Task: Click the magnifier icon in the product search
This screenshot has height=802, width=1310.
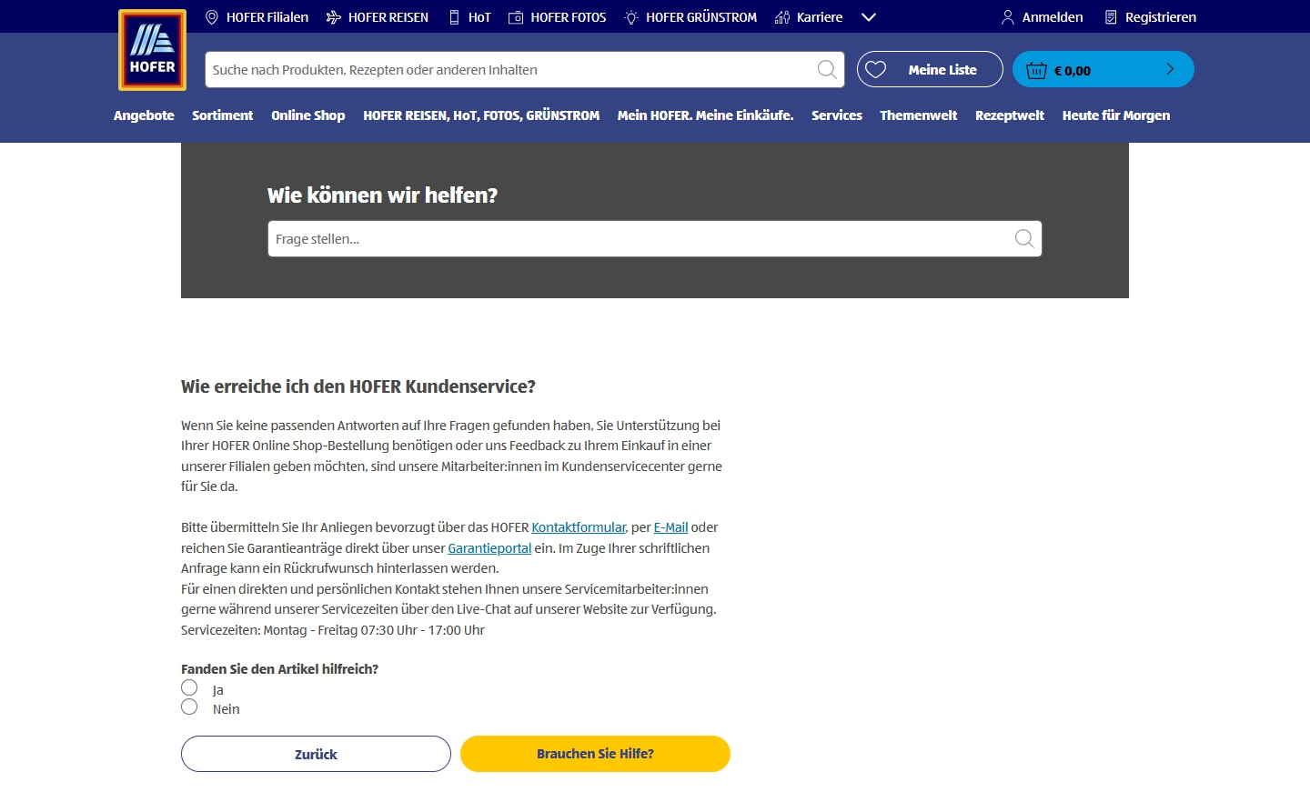Action: click(x=827, y=70)
